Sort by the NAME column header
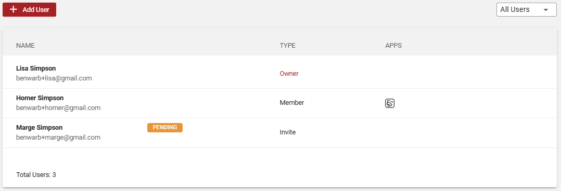561x191 pixels. 25,46
